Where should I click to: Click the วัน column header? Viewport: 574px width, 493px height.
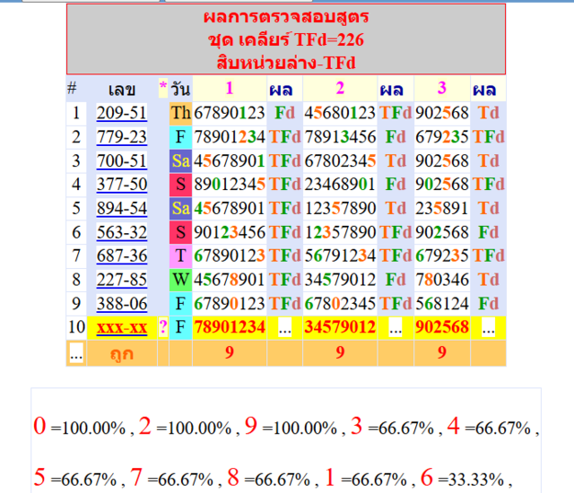click(180, 89)
